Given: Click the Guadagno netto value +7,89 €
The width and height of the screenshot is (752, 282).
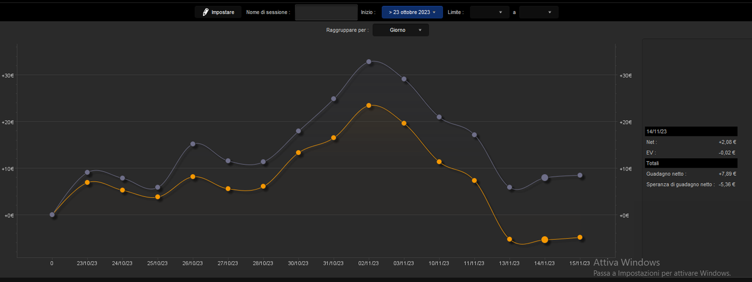Looking at the screenshot, I should point(727,174).
